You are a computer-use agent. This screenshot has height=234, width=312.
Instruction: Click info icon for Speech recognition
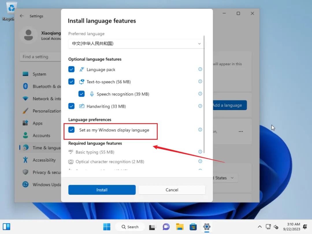tap(200, 94)
